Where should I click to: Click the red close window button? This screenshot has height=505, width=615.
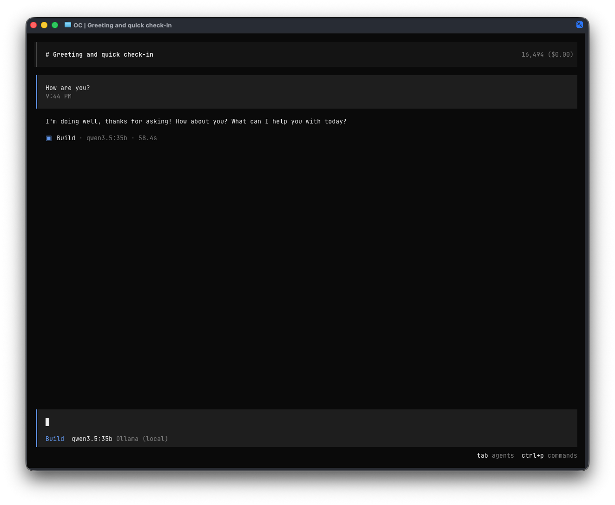33,25
